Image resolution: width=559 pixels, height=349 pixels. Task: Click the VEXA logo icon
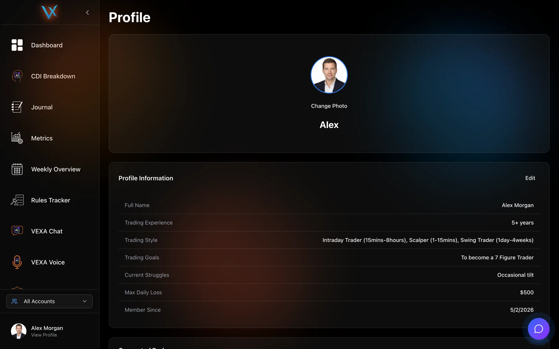coord(49,12)
